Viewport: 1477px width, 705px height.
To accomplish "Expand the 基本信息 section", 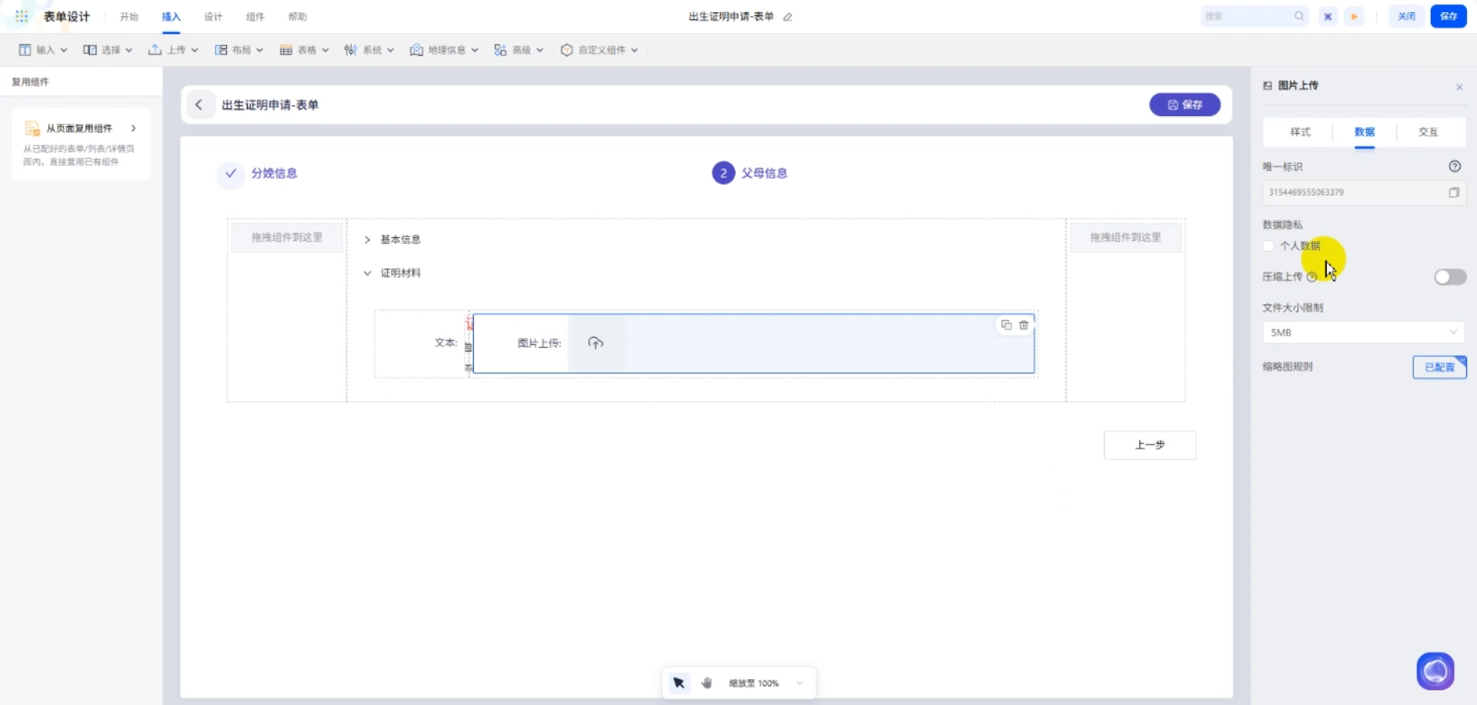I will [368, 239].
